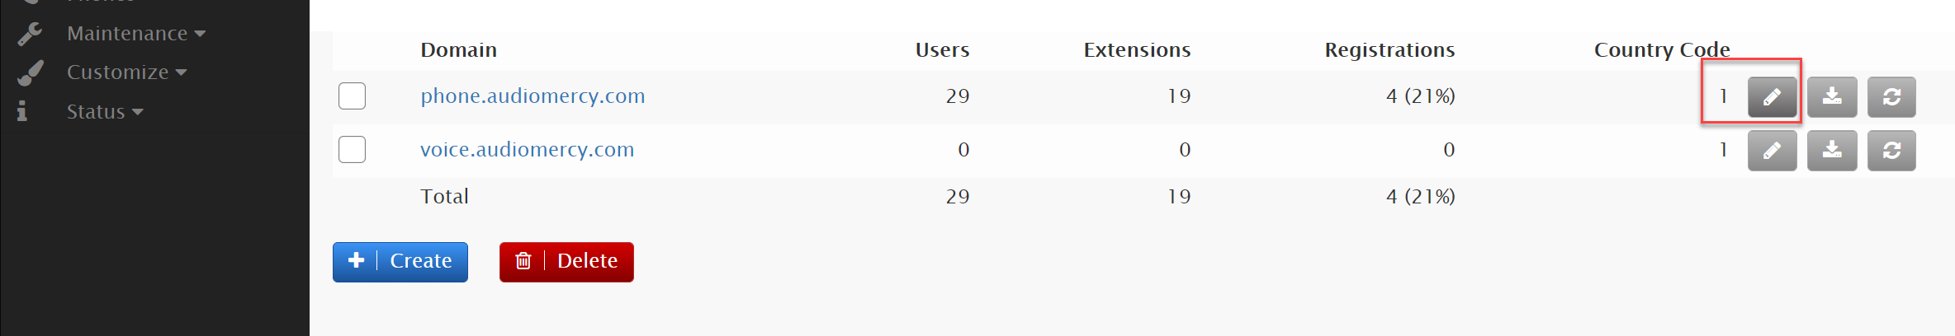Click the blue Create button
This screenshot has width=1955, height=336.
coord(400,262)
